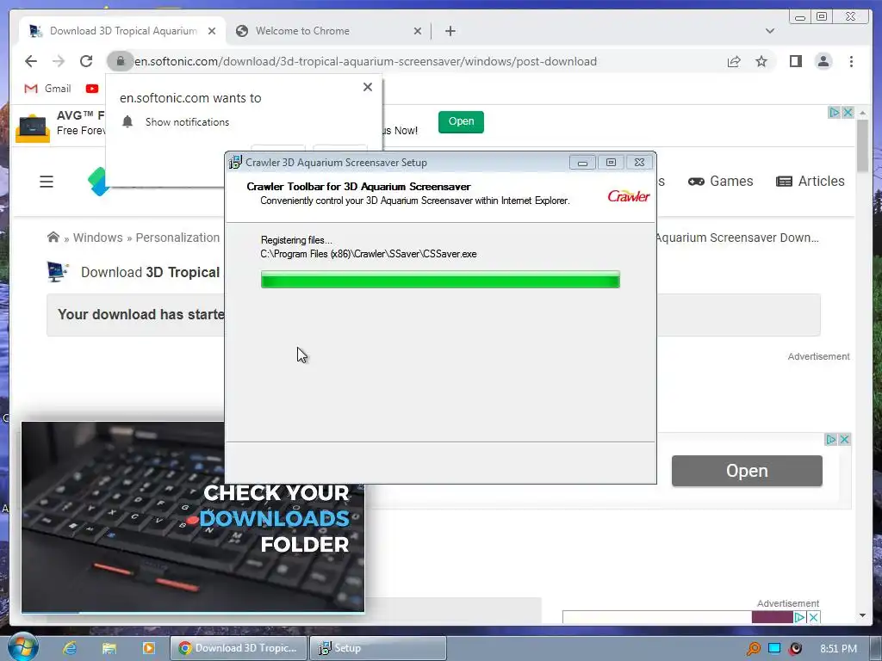Click the 3D Tropical Aquarium app icon
This screenshot has height=661, width=882.
(58, 272)
